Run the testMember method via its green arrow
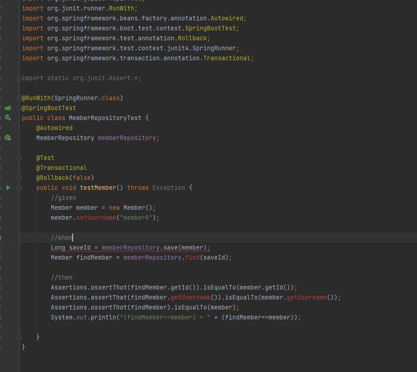The height and width of the screenshot is (372, 417). click(8, 188)
